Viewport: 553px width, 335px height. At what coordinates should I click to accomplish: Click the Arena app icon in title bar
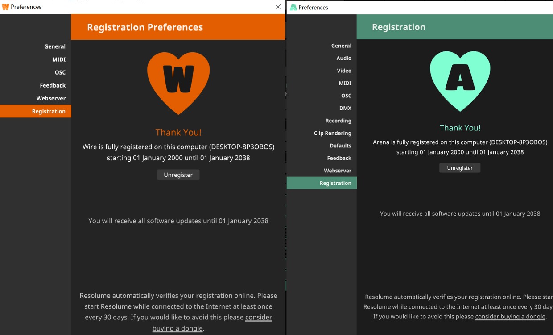click(x=293, y=7)
